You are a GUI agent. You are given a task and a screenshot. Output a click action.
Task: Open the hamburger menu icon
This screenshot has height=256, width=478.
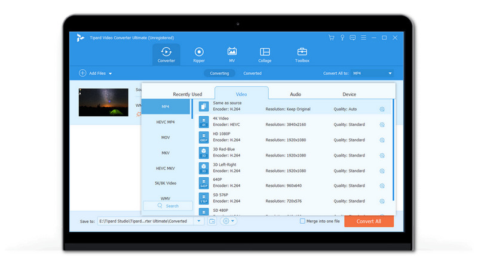coord(363,38)
